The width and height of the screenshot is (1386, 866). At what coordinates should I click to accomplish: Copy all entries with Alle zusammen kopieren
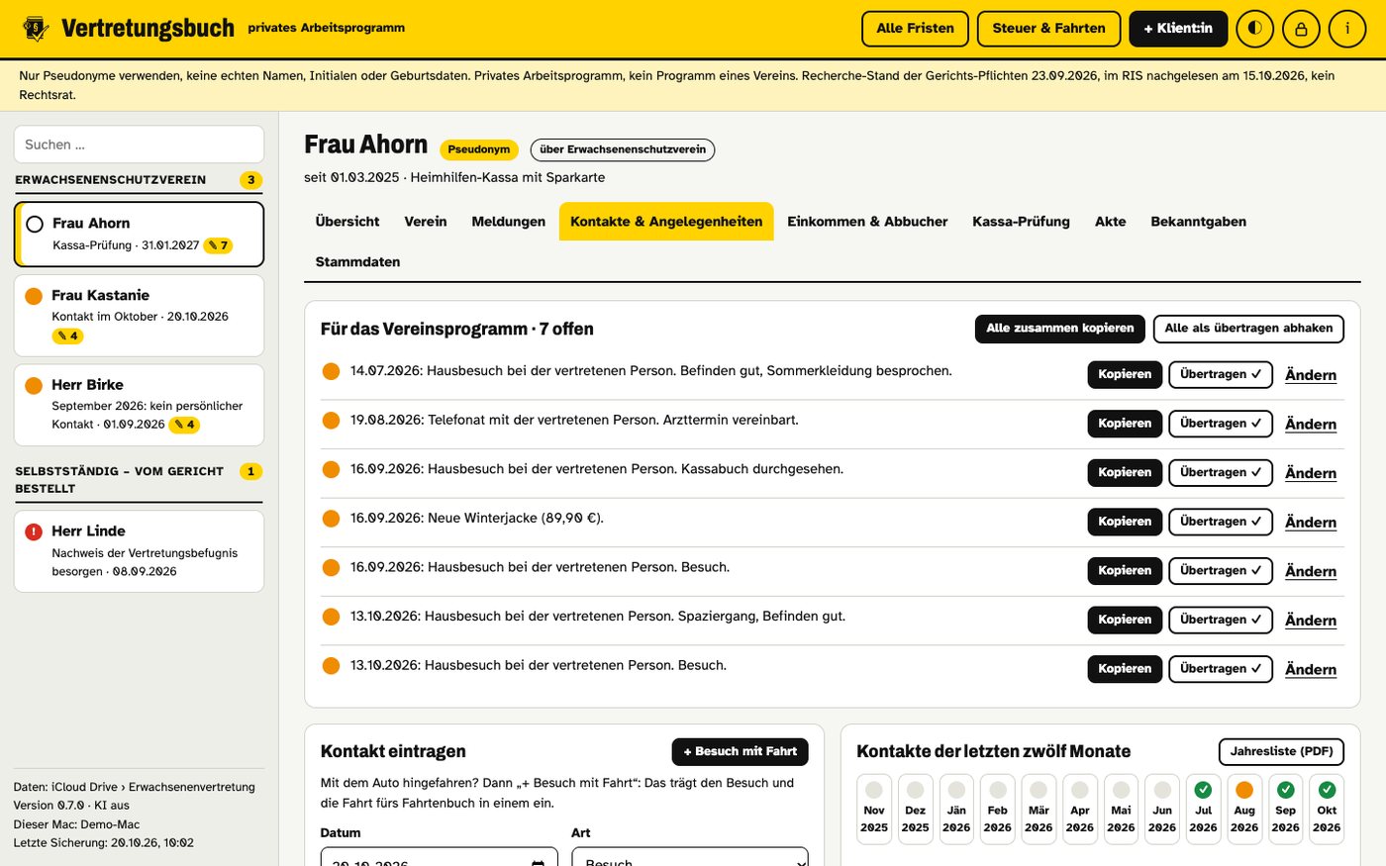click(x=1060, y=329)
